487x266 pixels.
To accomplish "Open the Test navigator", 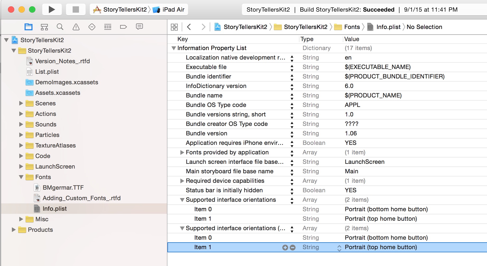I will coord(92,27).
